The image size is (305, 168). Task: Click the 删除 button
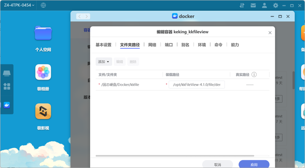tap(133, 62)
